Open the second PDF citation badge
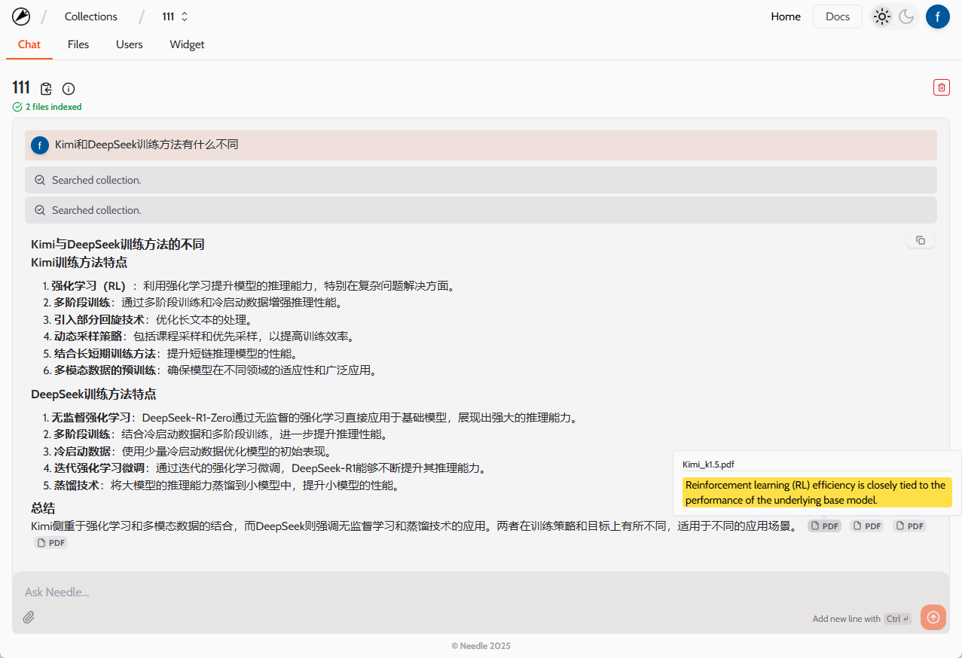This screenshot has height=658, width=962. tap(867, 526)
